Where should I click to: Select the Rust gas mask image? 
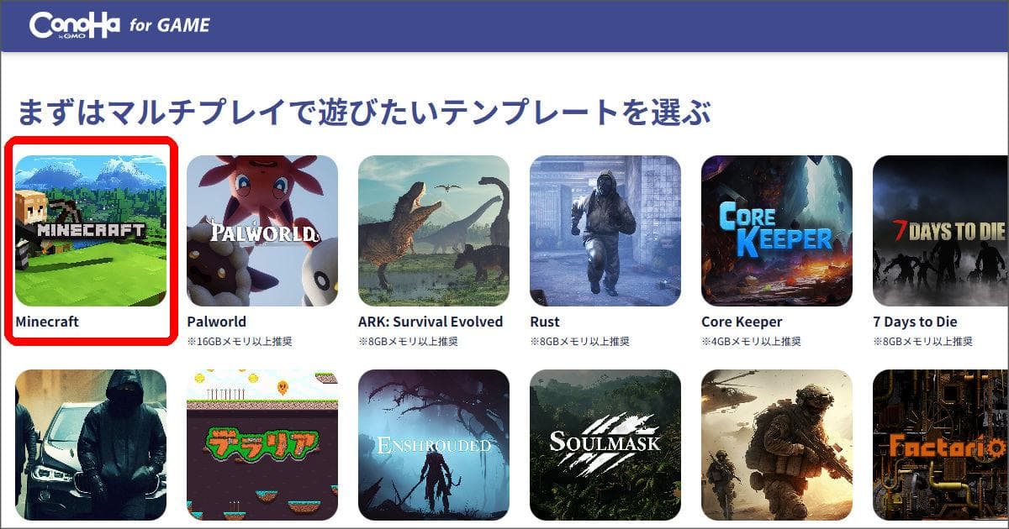pyautogui.click(x=605, y=231)
